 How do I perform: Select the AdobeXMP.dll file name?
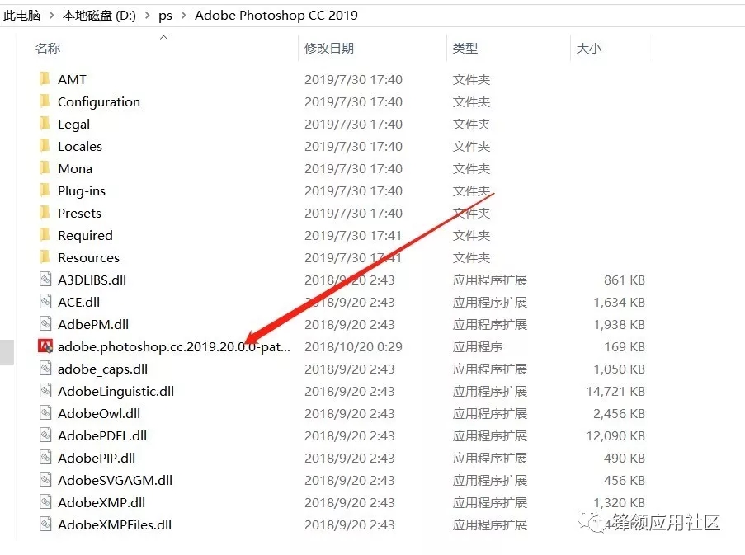[x=101, y=503]
